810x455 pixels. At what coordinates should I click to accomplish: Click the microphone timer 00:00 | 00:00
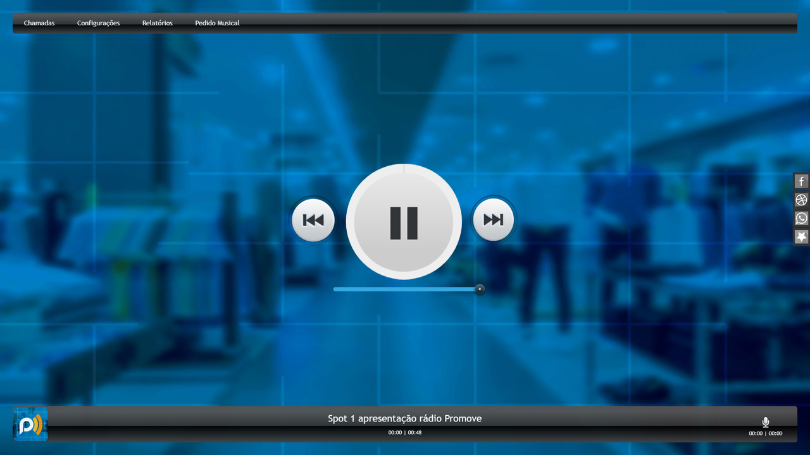pos(765,434)
